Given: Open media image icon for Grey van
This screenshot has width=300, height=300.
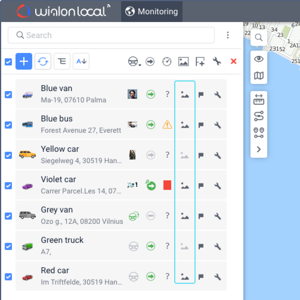Looking at the screenshot, I should (x=185, y=216).
